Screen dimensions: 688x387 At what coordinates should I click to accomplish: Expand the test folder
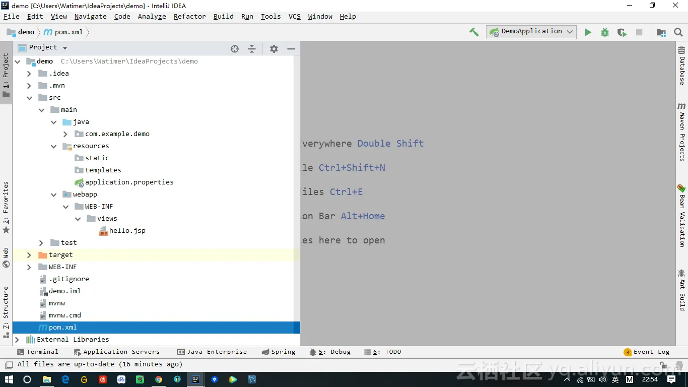[41, 243]
